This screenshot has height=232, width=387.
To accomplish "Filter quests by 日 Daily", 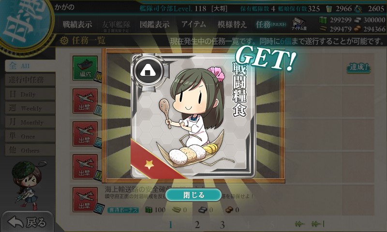I will (x=30, y=94).
